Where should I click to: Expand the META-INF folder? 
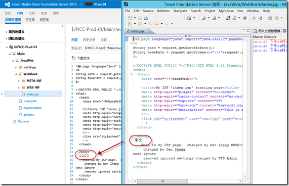tap(19, 81)
